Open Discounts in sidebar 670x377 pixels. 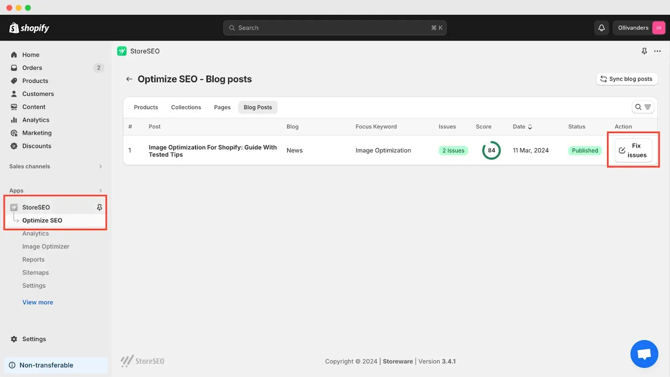tap(36, 146)
